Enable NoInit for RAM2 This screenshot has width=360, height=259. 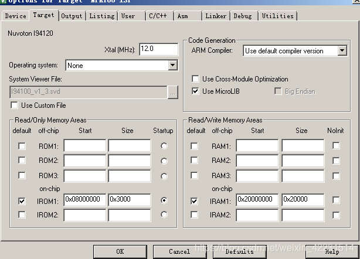click(336, 161)
